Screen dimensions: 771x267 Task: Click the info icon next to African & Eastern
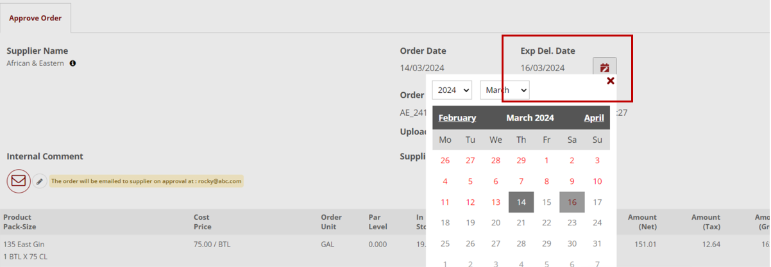72,63
